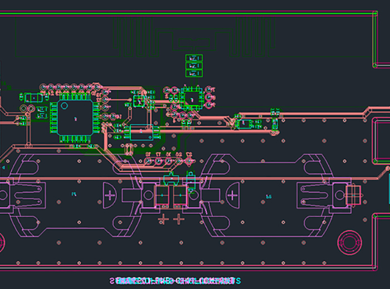Click the small cyan IC on the right trace
This screenshot has height=289, width=390.
(245, 123)
